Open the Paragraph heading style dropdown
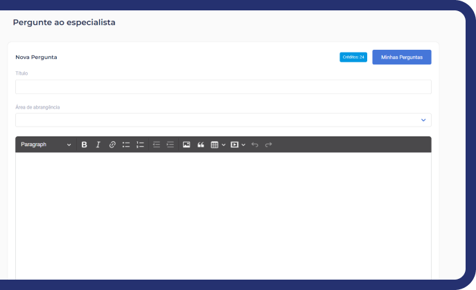The width and height of the screenshot is (476, 290). (x=46, y=145)
